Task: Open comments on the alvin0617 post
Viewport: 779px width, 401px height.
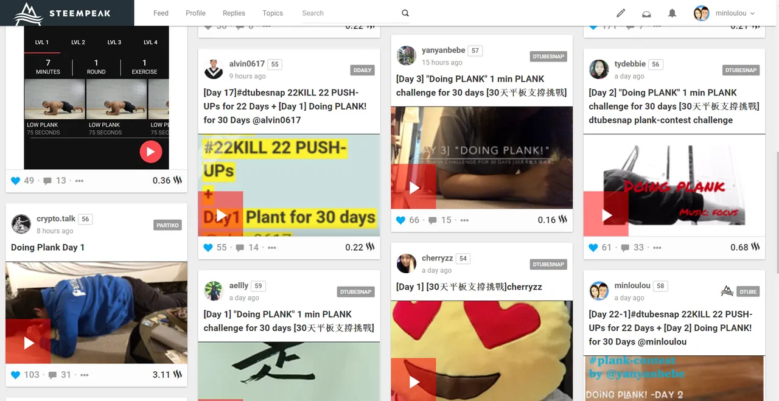Action: [240, 248]
